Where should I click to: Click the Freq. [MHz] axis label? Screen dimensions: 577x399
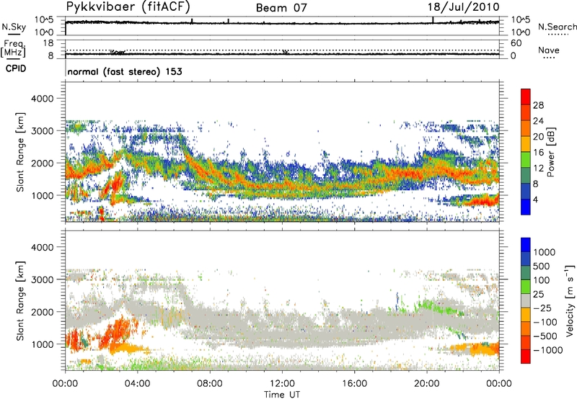click(14, 49)
